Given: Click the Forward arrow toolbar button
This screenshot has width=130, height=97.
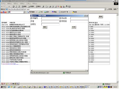Looking at the screenshot, I should click(9, 7).
